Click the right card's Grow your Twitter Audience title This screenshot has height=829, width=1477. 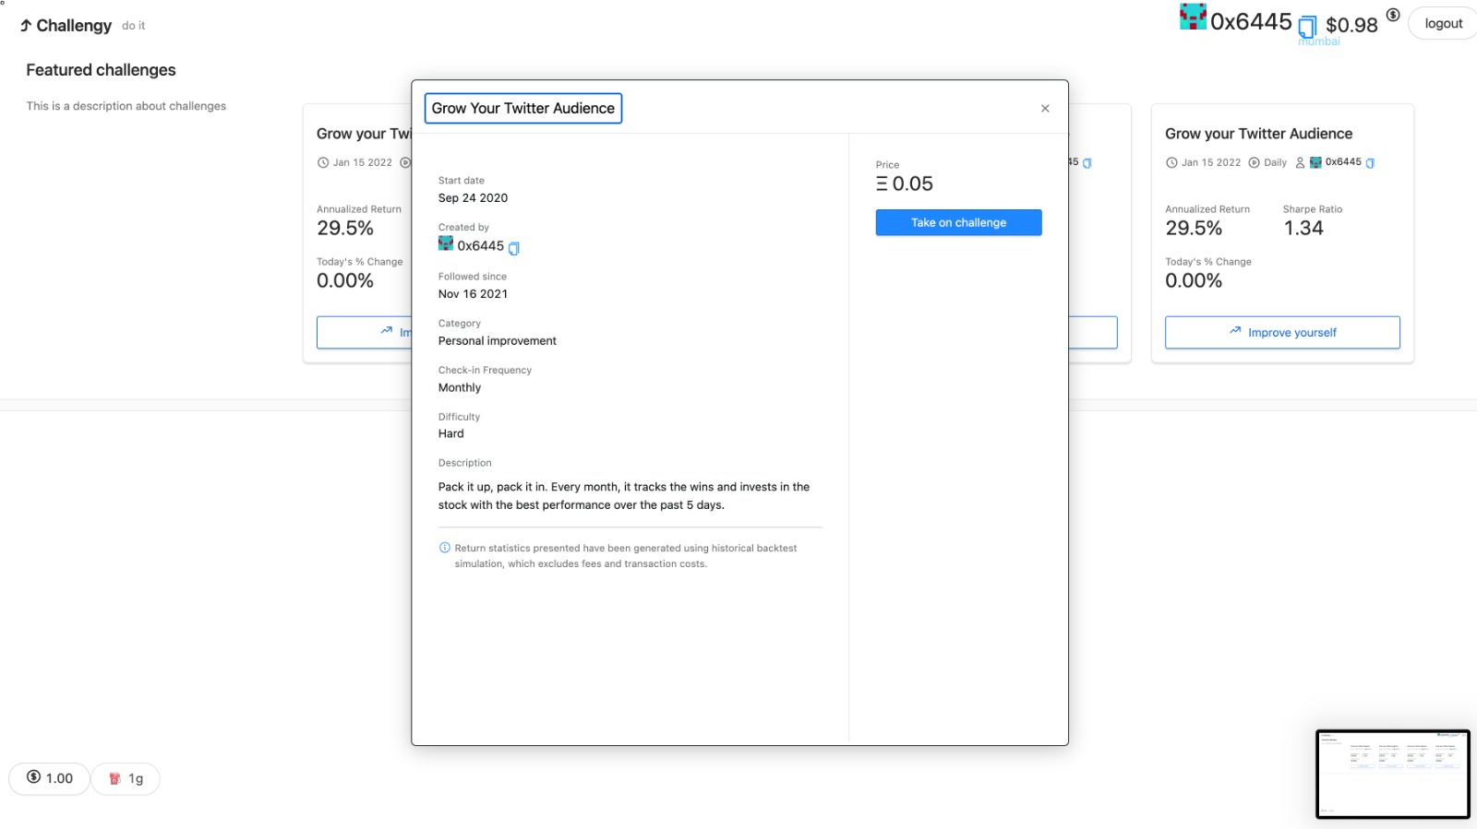click(1258, 134)
